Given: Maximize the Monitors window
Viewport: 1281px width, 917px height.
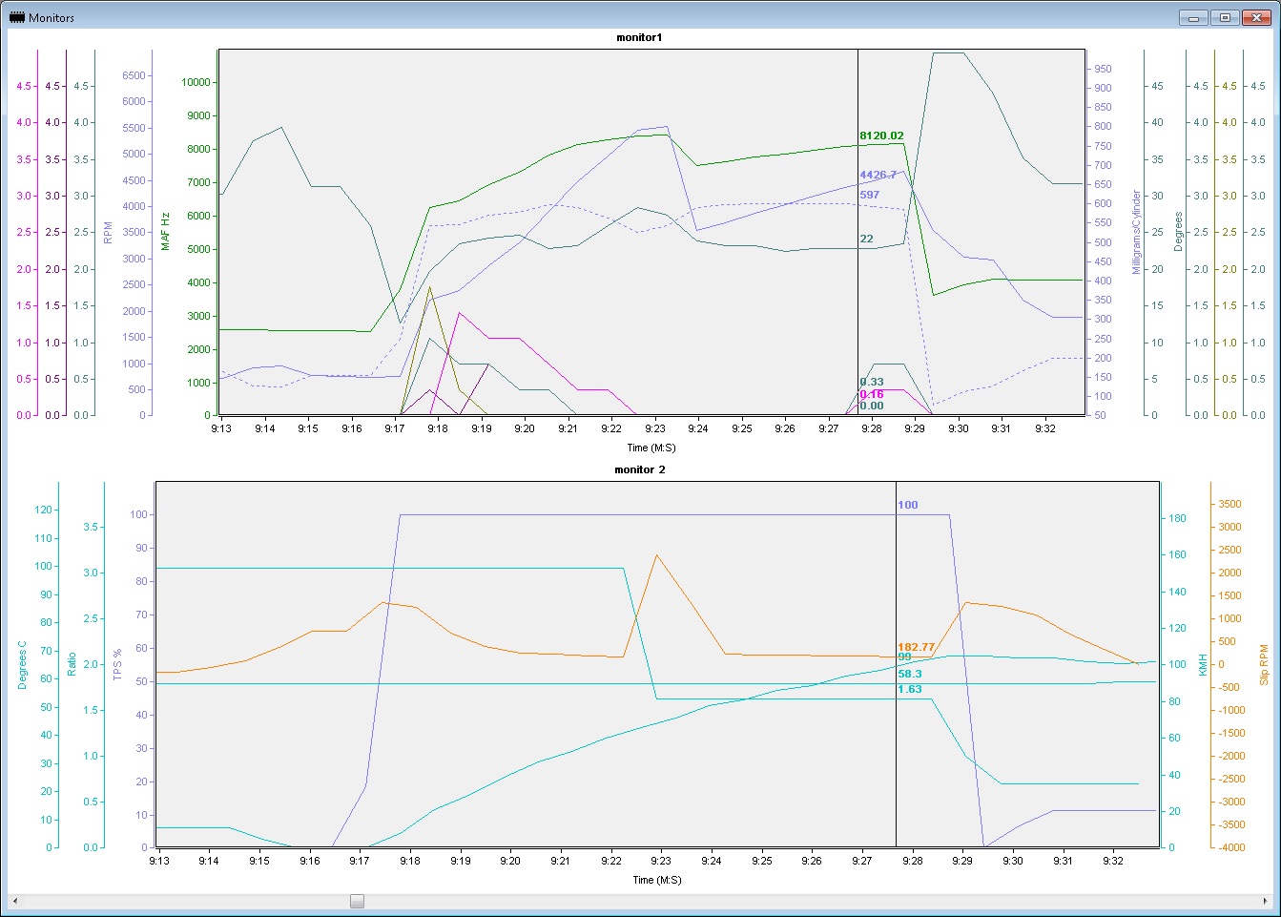Looking at the screenshot, I should [x=1225, y=17].
